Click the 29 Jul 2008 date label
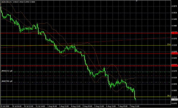Viewport: 178px width, 108px height. [x=5, y=106]
